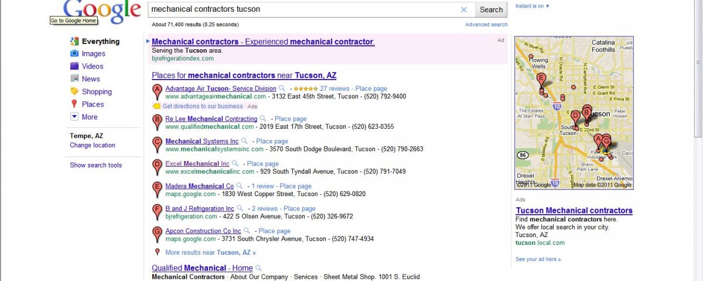Click See your ad here link
This screenshot has width=703, height=281.
[538, 259]
